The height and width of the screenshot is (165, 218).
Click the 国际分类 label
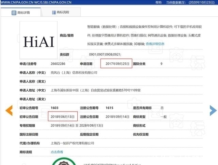point(139,64)
